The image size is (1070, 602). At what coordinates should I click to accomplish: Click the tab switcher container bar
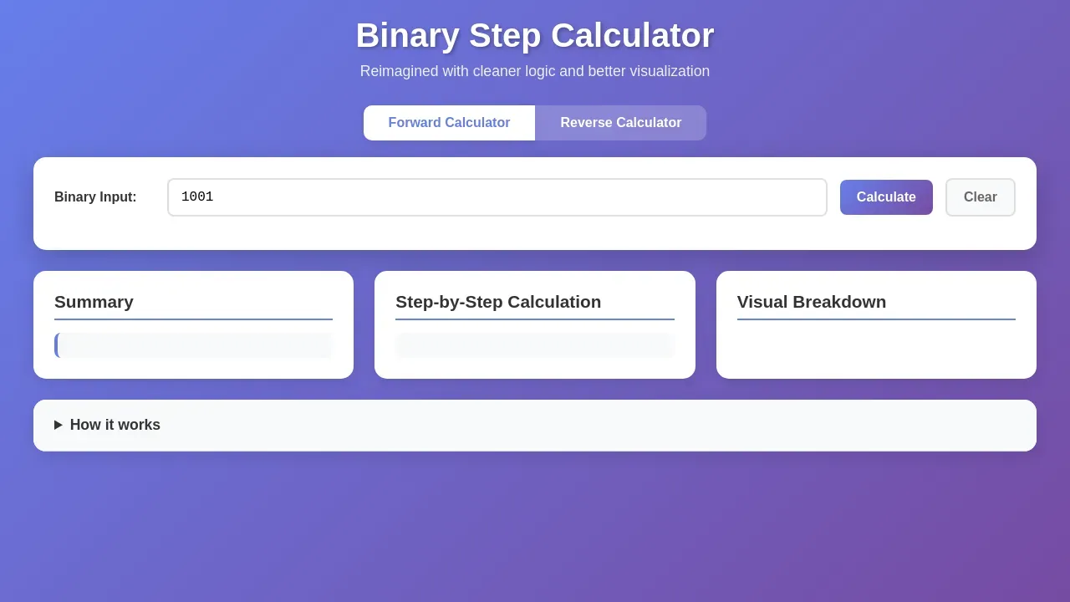click(535, 122)
